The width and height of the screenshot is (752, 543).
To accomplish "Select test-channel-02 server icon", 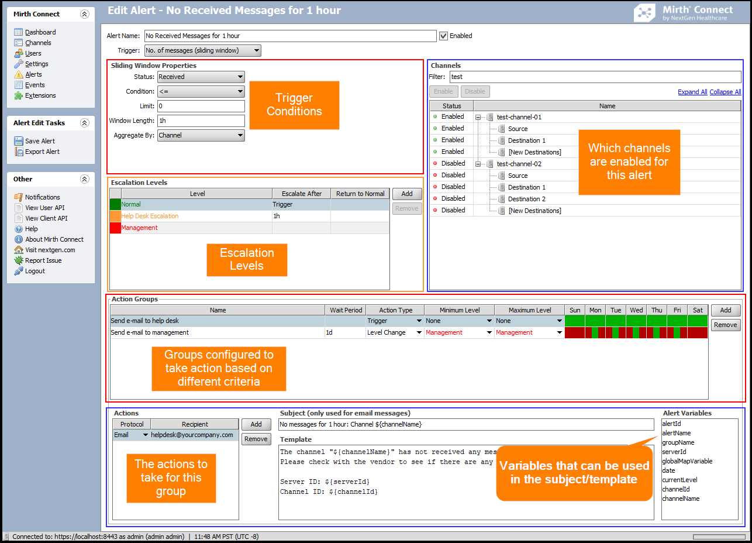I will tap(489, 164).
